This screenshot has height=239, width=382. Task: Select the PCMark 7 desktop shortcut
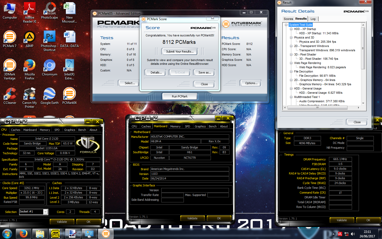(x=10, y=39)
